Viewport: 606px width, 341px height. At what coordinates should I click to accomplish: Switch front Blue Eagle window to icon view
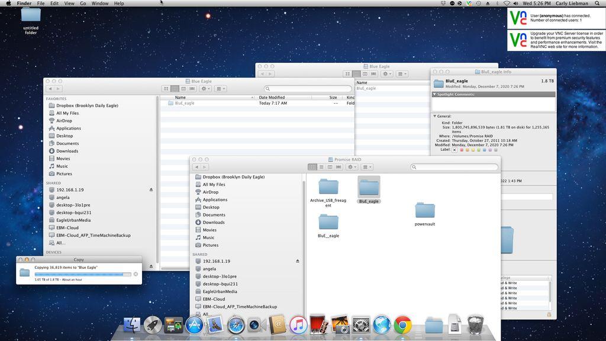[166, 89]
